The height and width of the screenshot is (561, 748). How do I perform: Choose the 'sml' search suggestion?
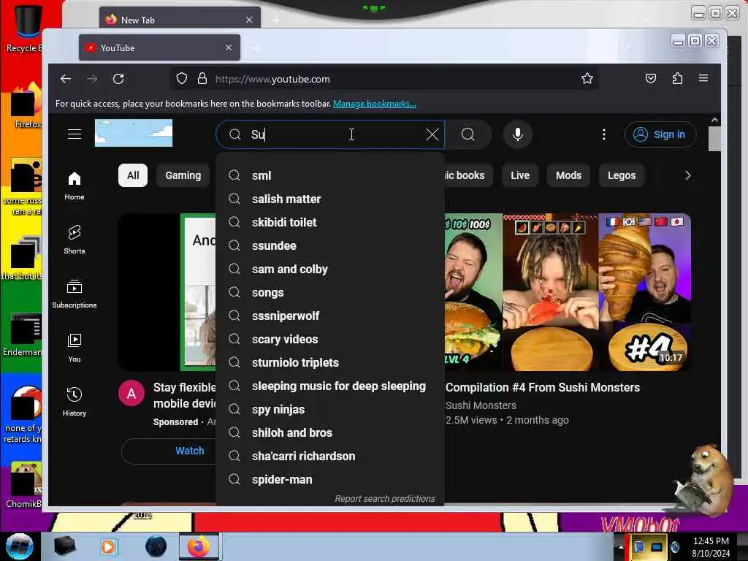coord(330,175)
